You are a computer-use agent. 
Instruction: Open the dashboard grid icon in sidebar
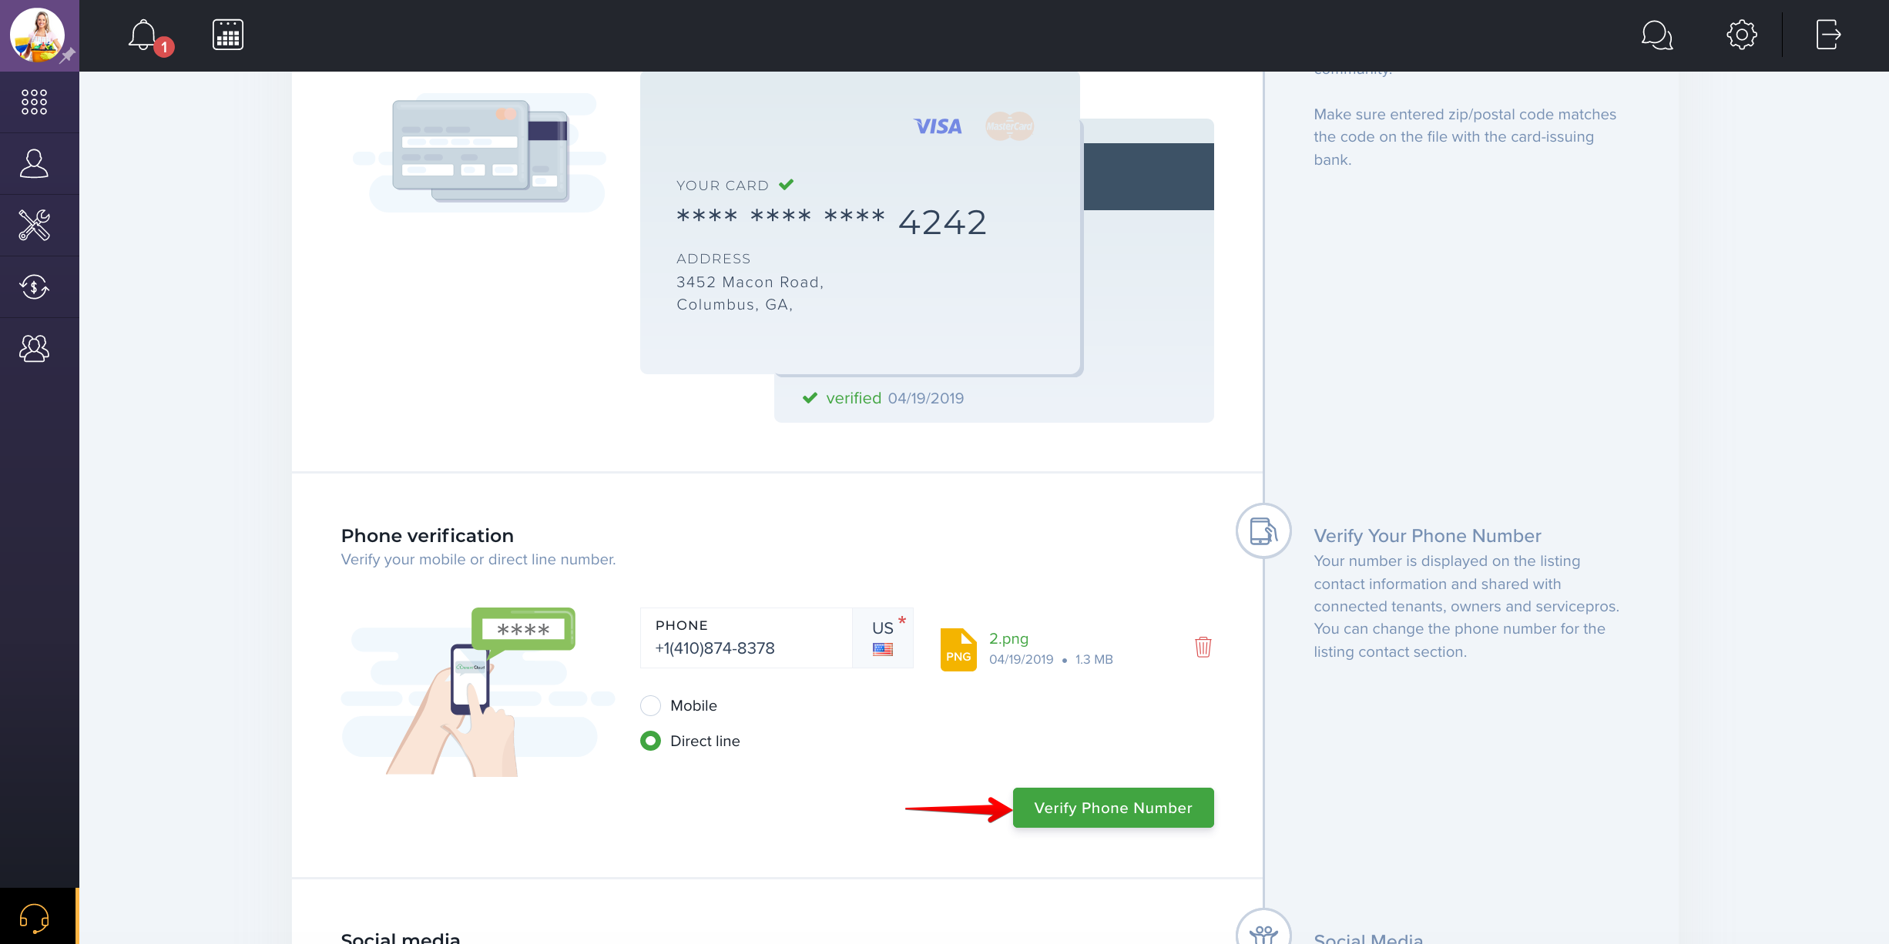[34, 102]
